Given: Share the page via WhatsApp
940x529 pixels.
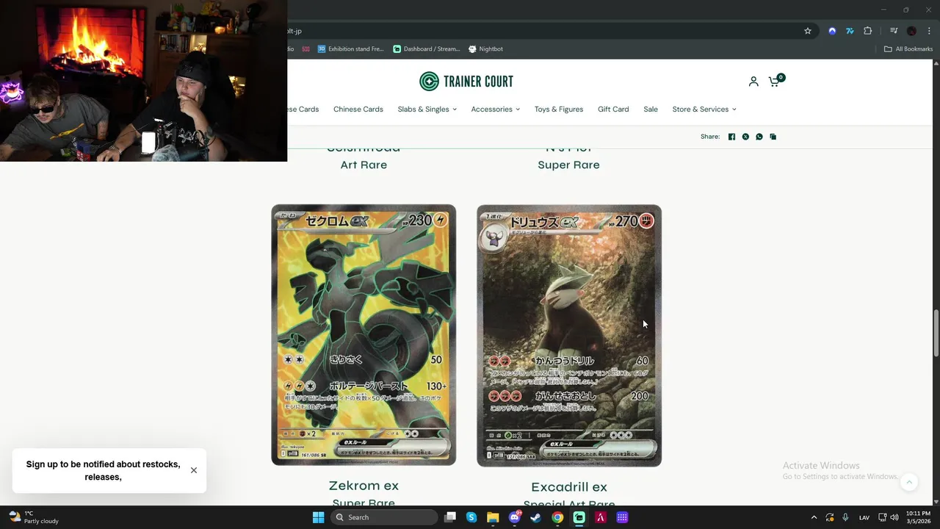Looking at the screenshot, I should [759, 137].
